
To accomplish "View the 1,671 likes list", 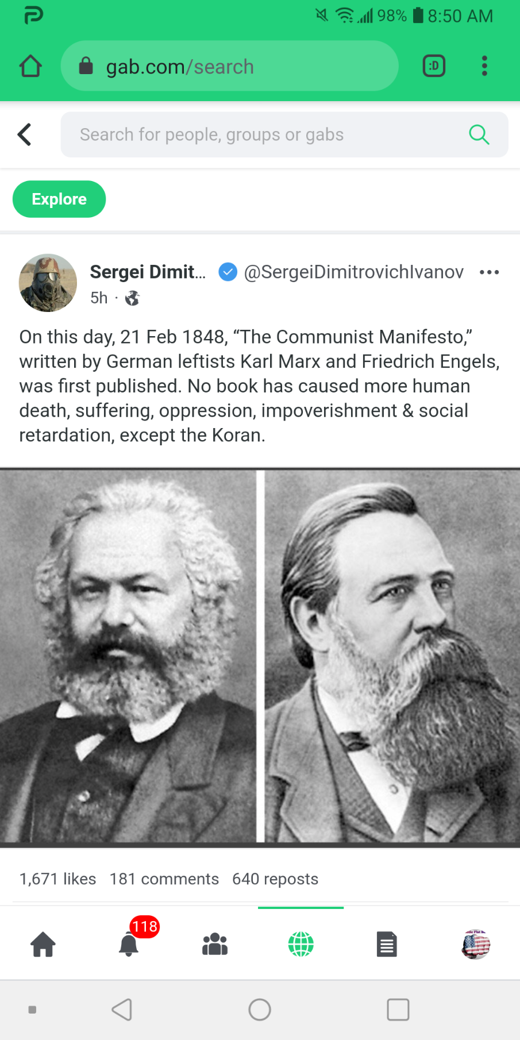I will [57, 879].
